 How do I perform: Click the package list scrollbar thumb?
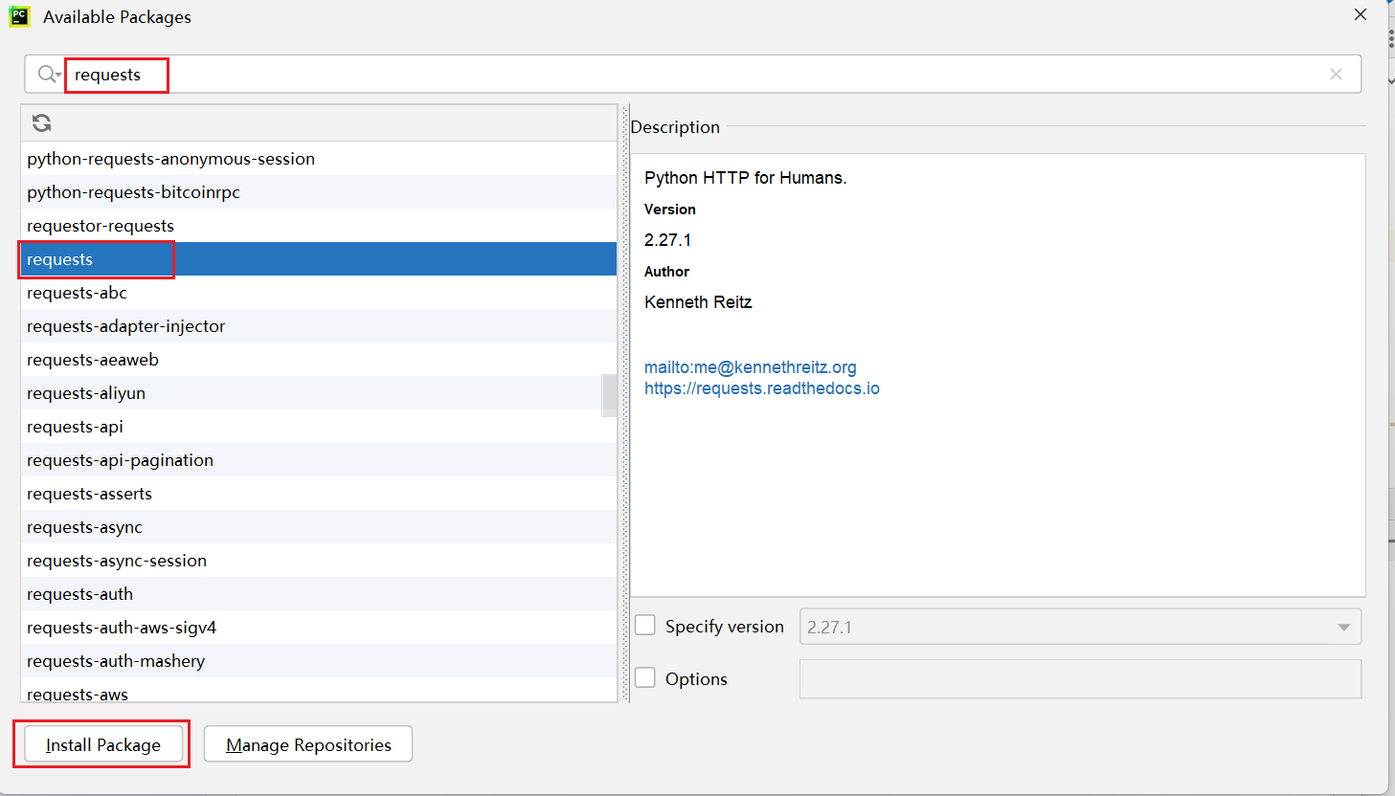point(609,395)
